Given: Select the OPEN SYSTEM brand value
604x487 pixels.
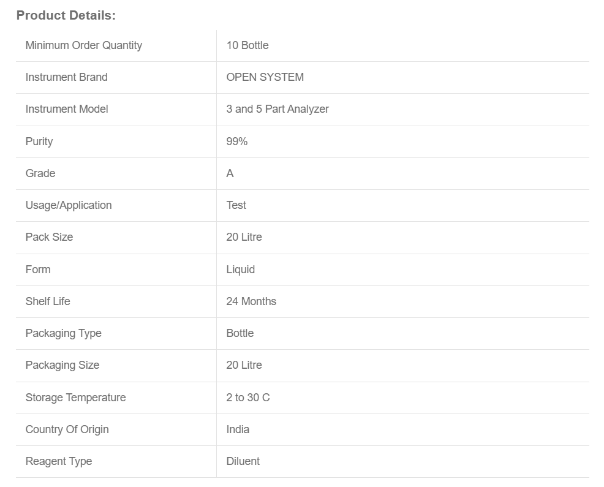Looking at the screenshot, I should click(265, 77).
